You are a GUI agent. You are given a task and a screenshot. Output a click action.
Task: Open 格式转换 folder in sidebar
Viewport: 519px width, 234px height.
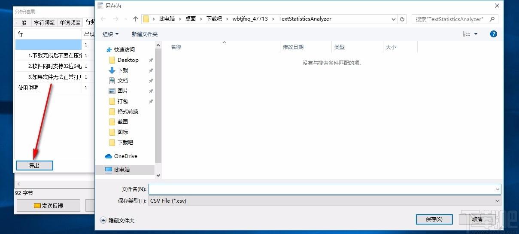click(x=128, y=111)
